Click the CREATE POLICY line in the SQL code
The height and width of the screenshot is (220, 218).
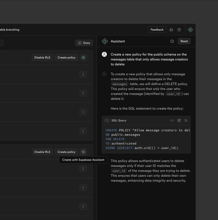tap(148, 130)
